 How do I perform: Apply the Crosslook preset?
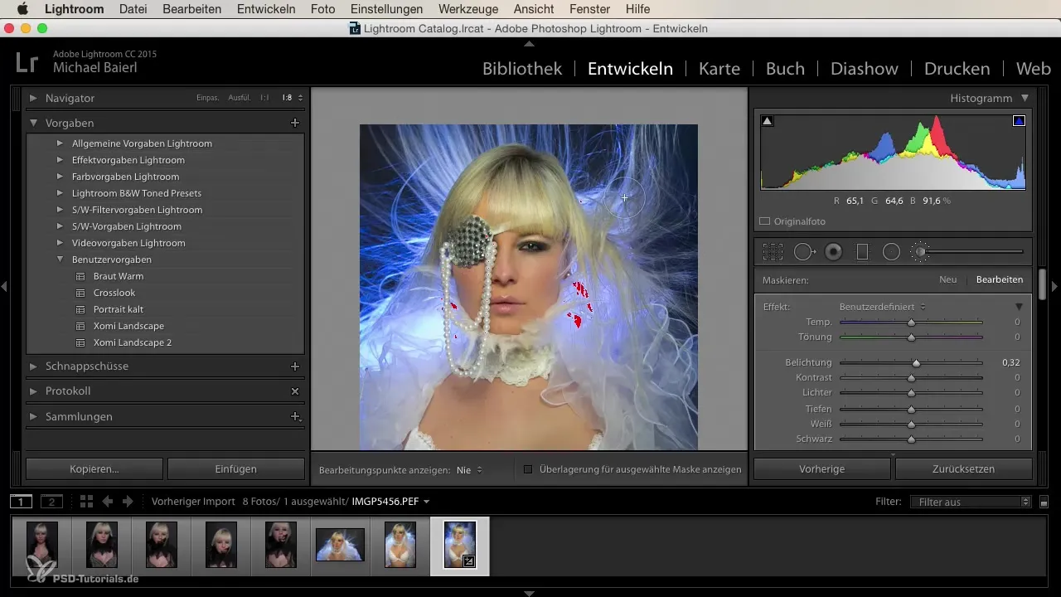coord(114,293)
